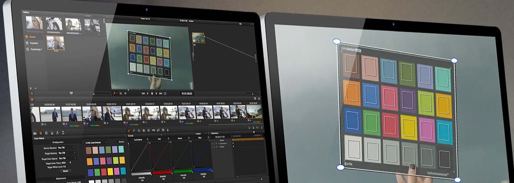Reset the Luminance curve

click(148, 139)
